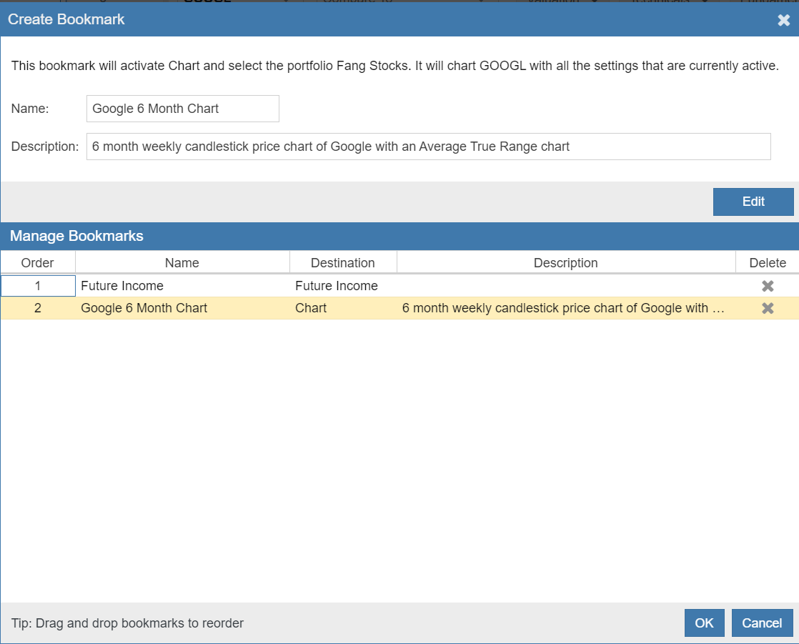Cancel the bookmark dialog

click(762, 623)
